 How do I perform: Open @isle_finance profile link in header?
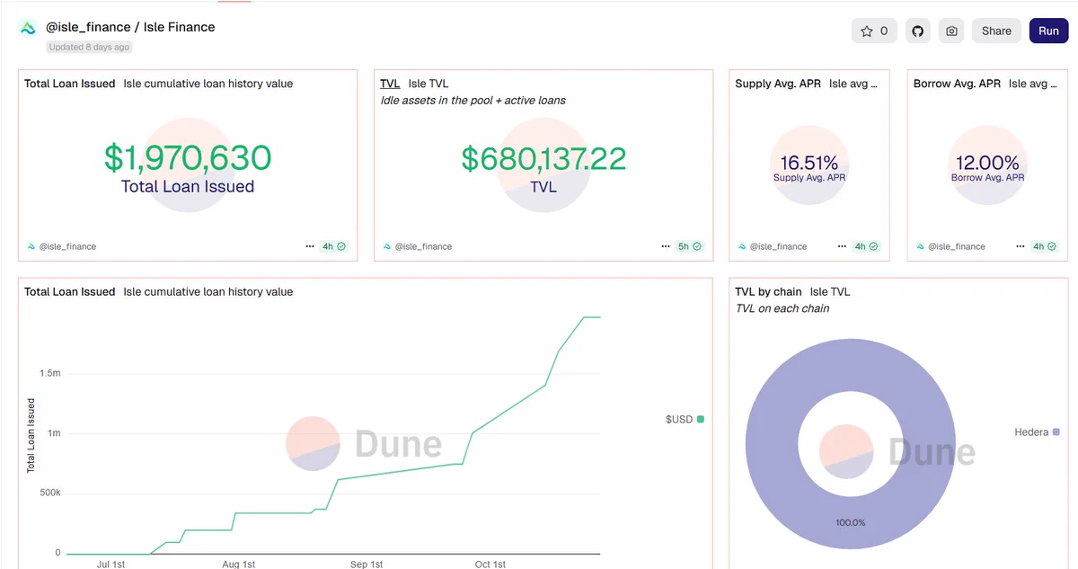point(88,27)
